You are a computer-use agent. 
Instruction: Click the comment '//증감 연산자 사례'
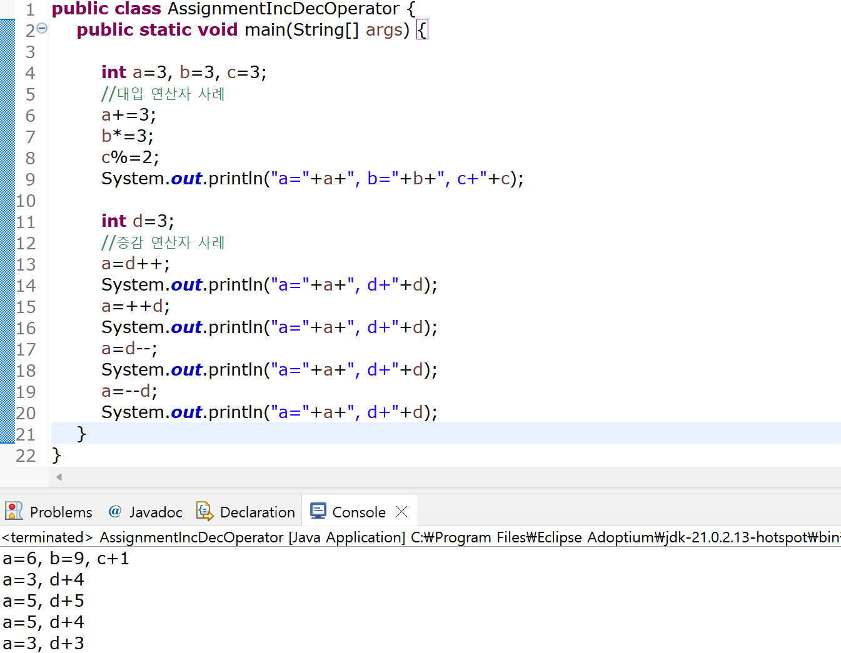pyautogui.click(x=163, y=242)
